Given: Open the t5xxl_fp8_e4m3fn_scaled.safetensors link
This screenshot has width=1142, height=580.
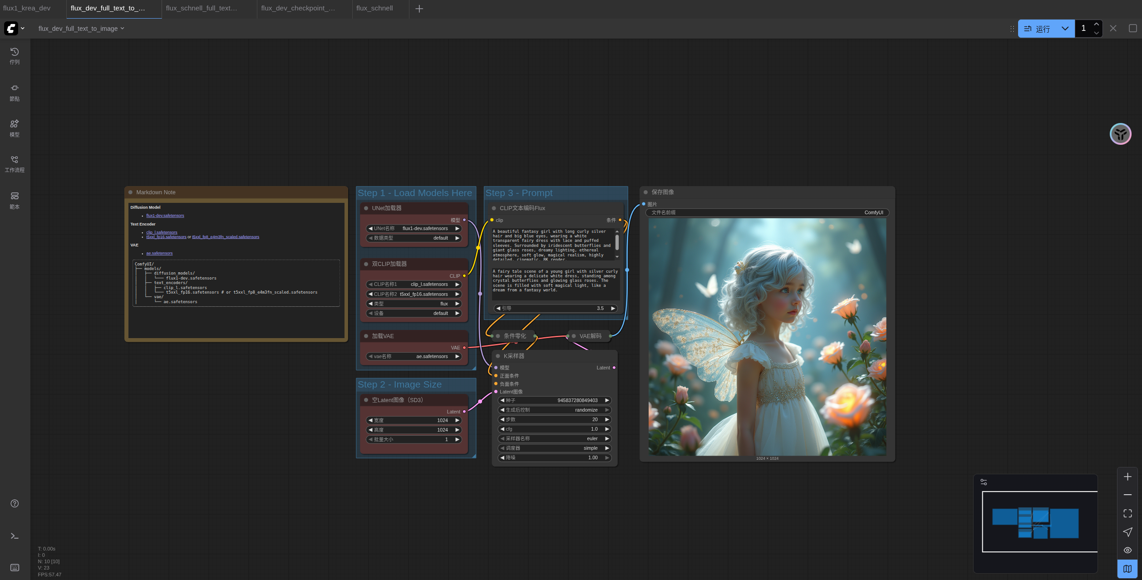Looking at the screenshot, I should [x=226, y=237].
